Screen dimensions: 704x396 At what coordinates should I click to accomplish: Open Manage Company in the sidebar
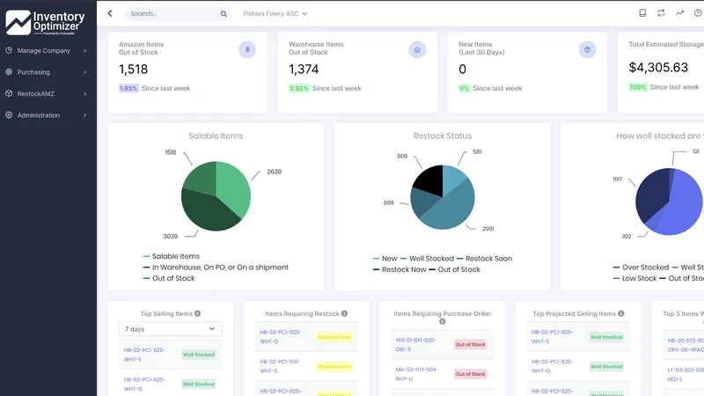click(x=43, y=51)
